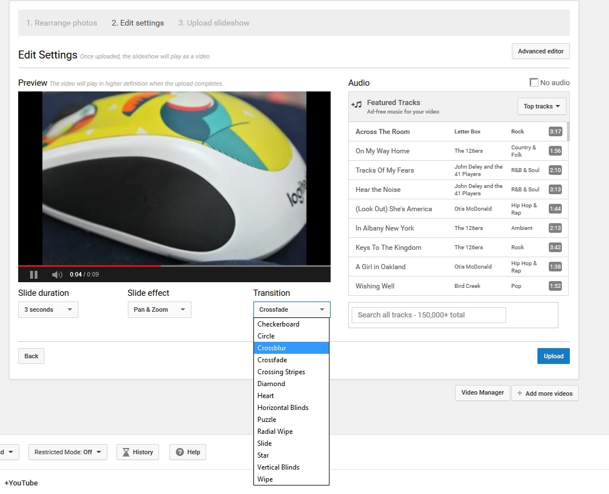Open the Slide duration dropdown

(x=48, y=309)
